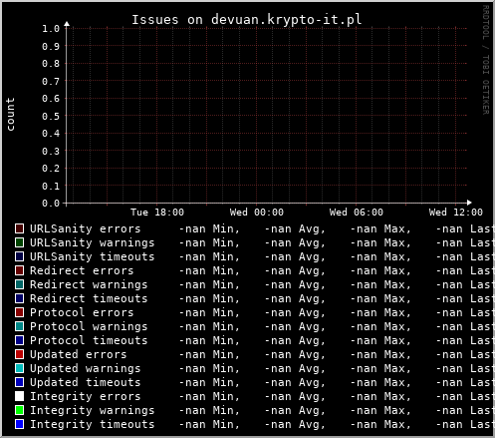Click the graph title Issues on devuan.krypto-it.pl
The width and height of the screenshot is (495, 438).
point(247,20)
